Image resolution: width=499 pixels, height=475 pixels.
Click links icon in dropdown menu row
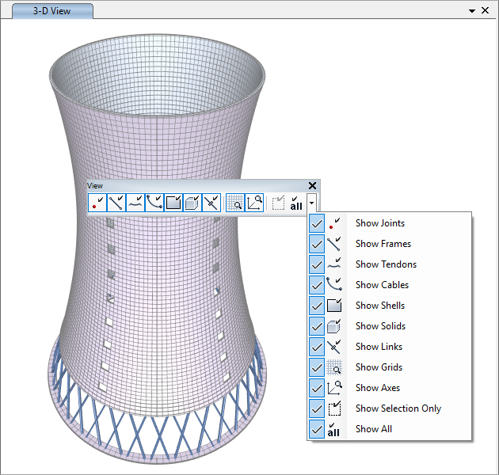click(334, 347)
